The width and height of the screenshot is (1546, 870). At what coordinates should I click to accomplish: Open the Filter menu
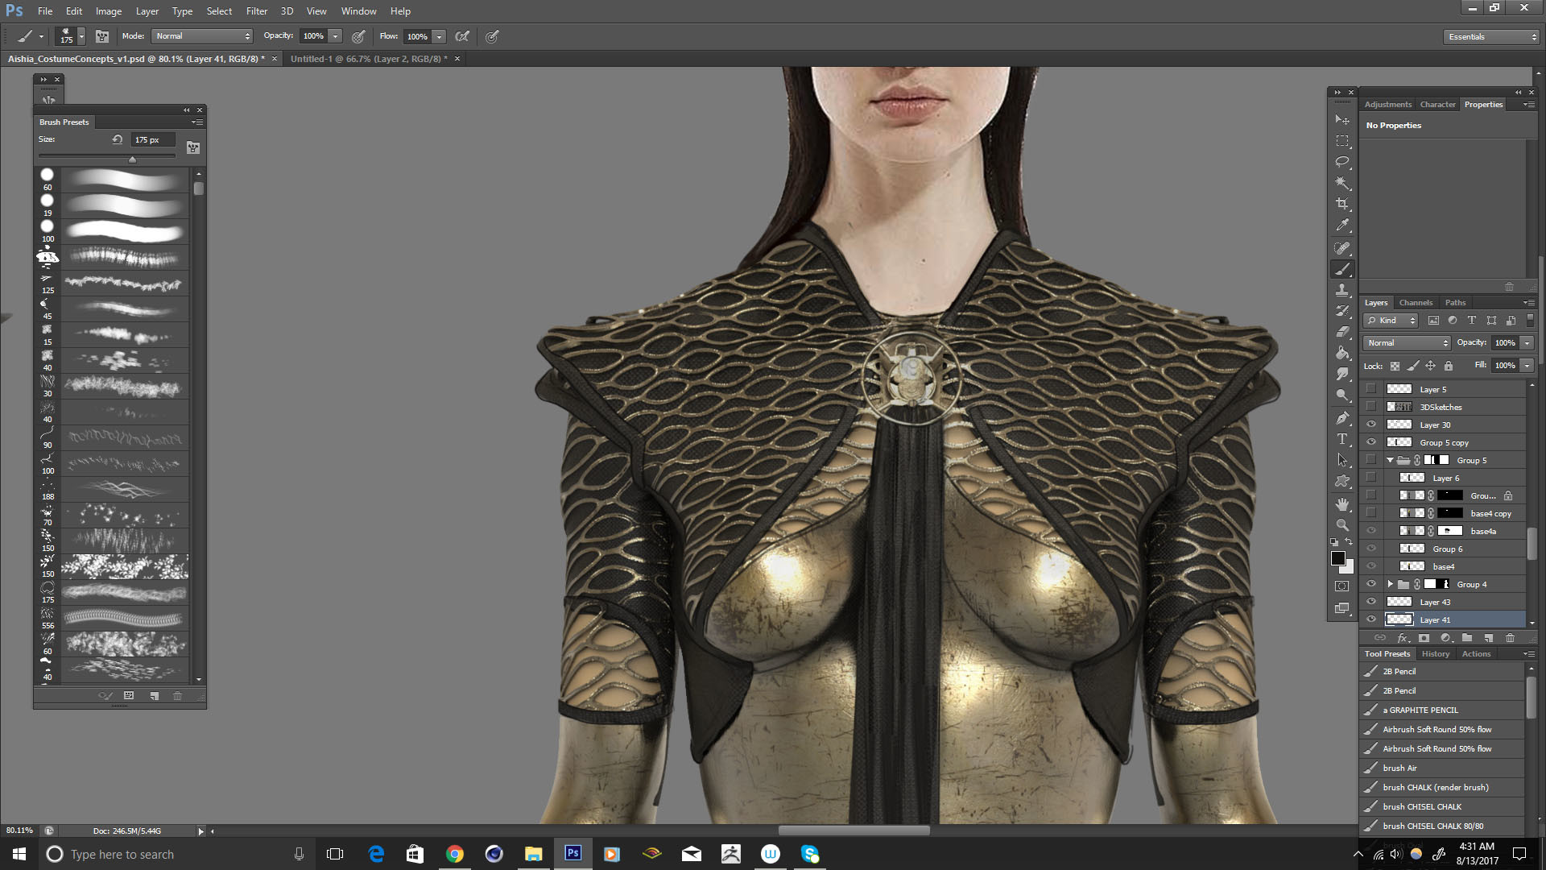pyautogui.click(x=256, y=10)
